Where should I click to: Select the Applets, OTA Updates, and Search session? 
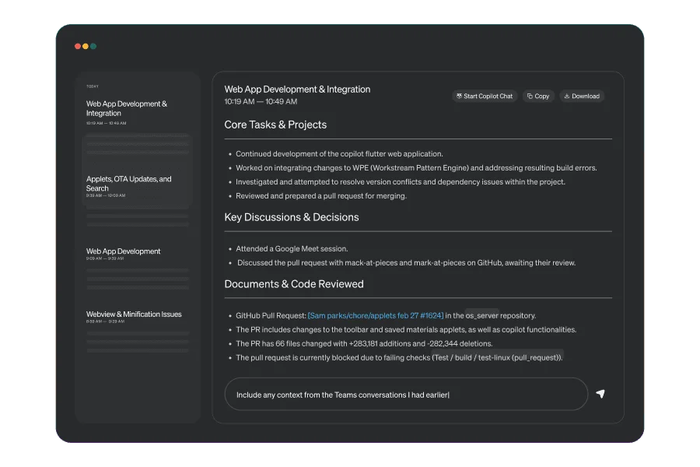tap(128, 183)
